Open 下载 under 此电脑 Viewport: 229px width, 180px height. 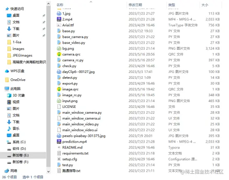pyautogui.click(x=16, y=122)
